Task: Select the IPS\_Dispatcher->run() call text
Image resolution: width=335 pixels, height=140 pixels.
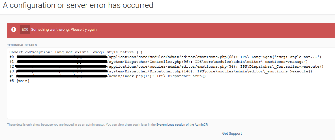Action: [181, 76]
